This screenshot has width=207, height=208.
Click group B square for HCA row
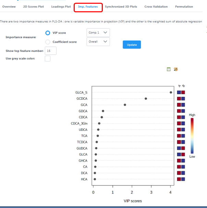click(183, 179)
